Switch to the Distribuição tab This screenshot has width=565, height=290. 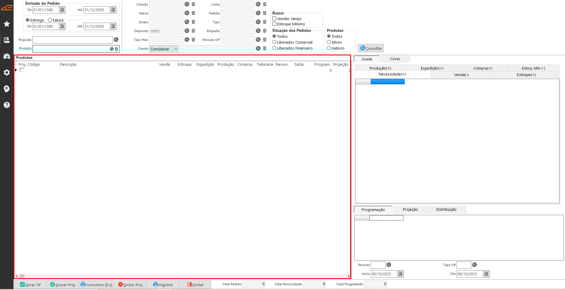(x=446, y=210)
